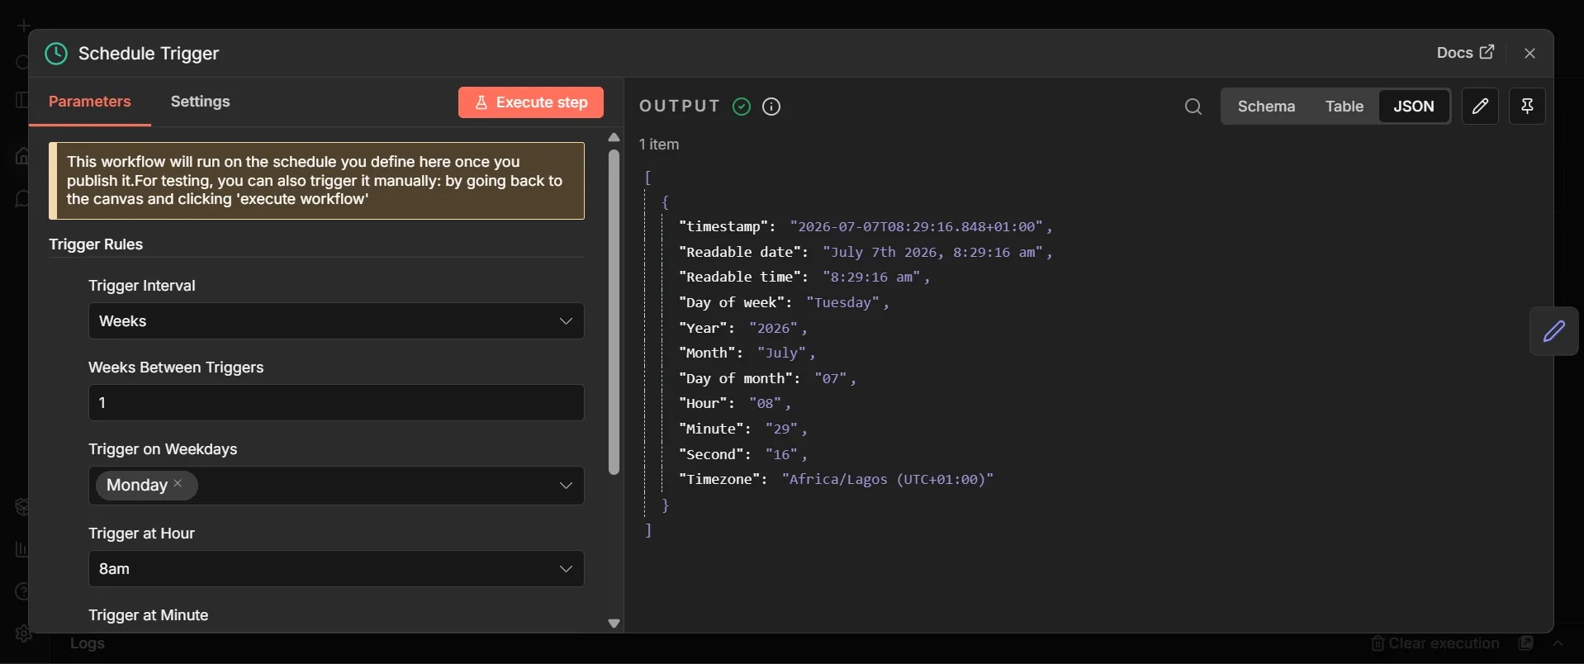Click the parameters scrollbar down arrow

coord(614,624)
